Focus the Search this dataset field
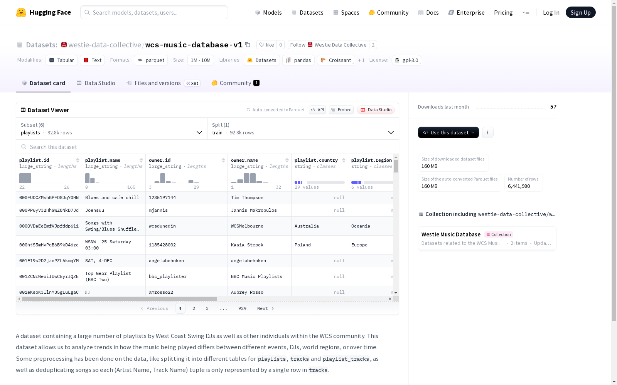Screen dimensions: 617x385 207,147
